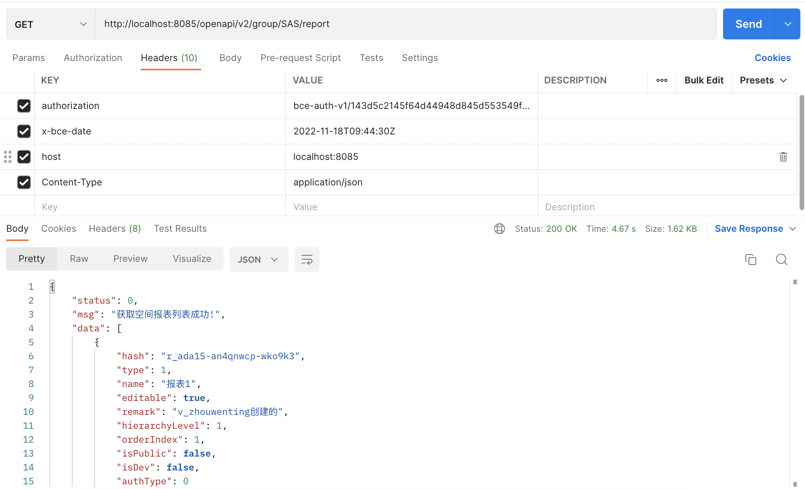805x489 pixels.
Task: Click the copy response icon
Action: coord(751,258)
